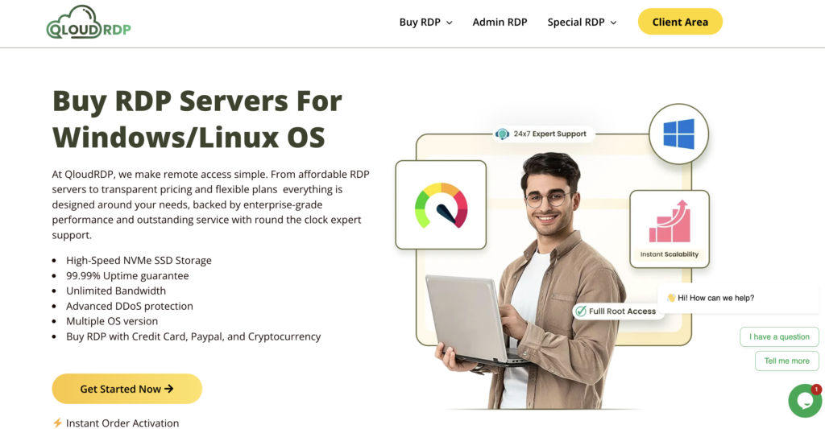Open the Client Area

pyautogui.click(x=680, y=22)
